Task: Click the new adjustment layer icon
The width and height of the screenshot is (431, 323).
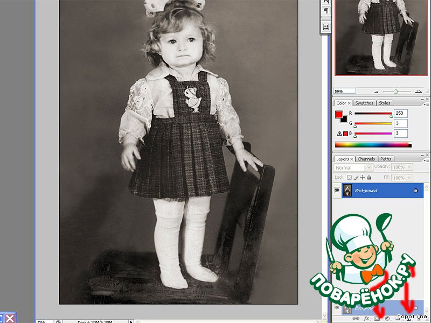Action: click(x=387, y=319)
